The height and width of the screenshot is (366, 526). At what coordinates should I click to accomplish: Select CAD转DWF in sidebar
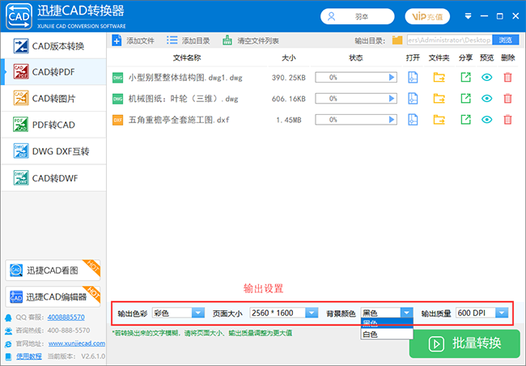coord(53,178)
